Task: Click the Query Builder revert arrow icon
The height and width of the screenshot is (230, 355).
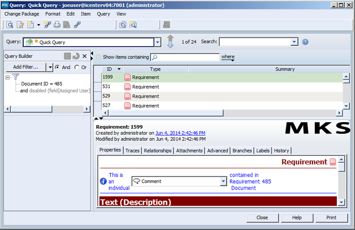Action: click(76, 56)
